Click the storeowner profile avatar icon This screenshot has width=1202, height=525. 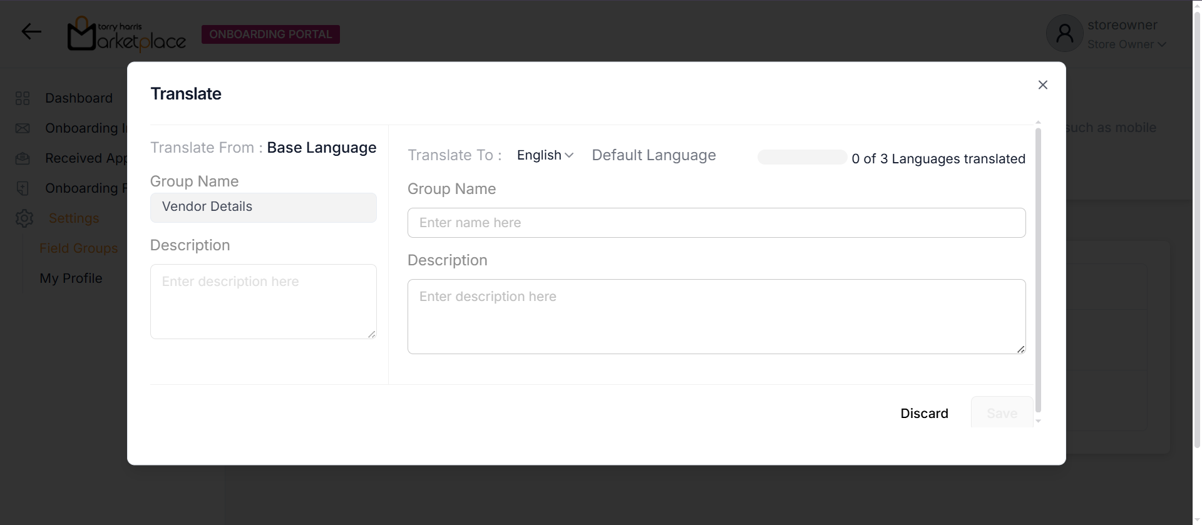tap(1064, 34)
